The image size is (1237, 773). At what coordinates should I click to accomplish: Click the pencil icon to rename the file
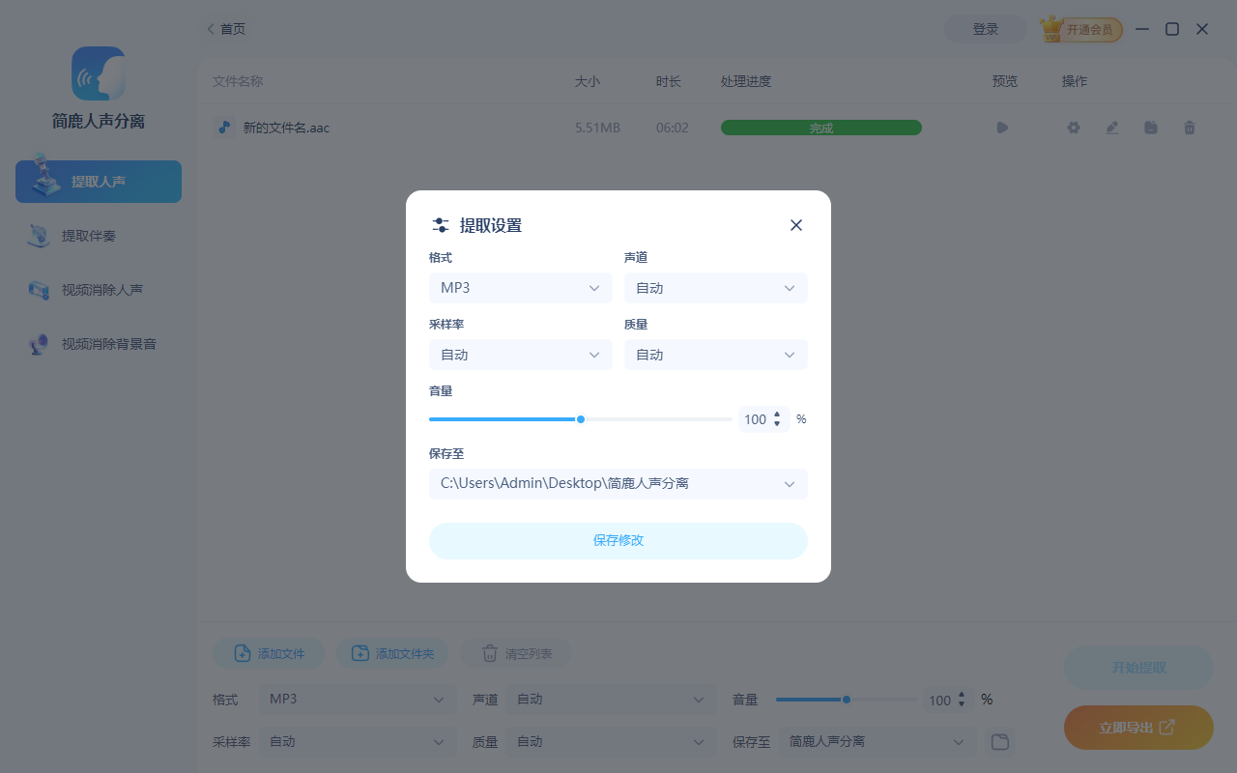coord(1111,127)
